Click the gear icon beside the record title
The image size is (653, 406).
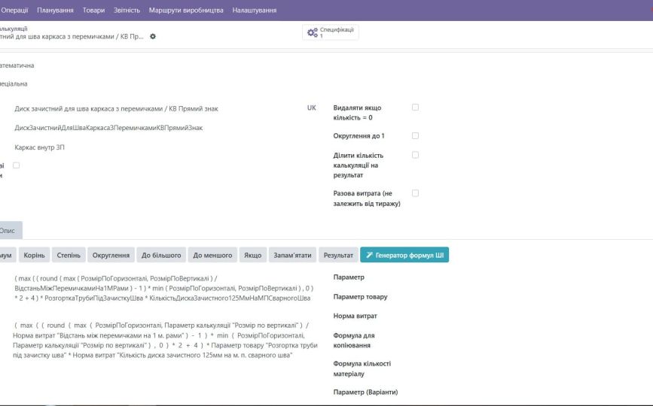pos(153,36)
